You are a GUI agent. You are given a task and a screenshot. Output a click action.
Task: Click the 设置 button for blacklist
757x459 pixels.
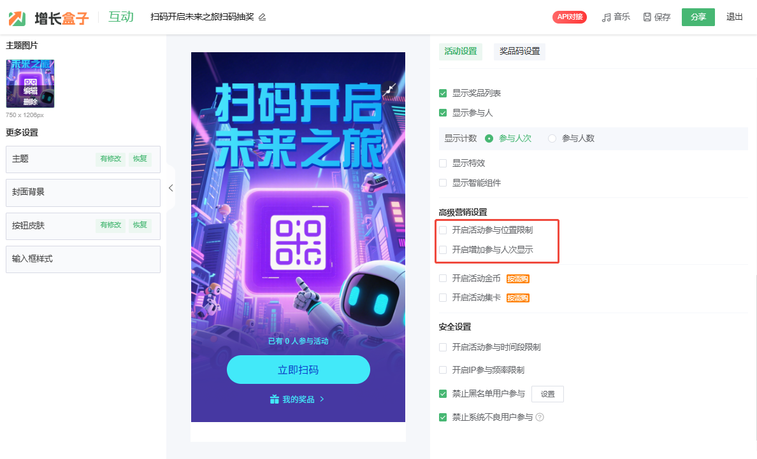(x=547, y=394)
